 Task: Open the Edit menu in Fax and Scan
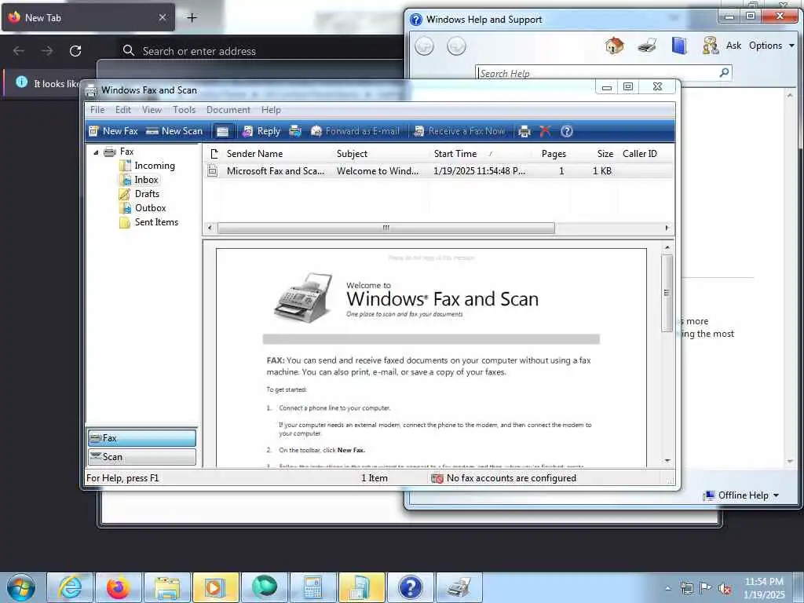coord(123,110)
